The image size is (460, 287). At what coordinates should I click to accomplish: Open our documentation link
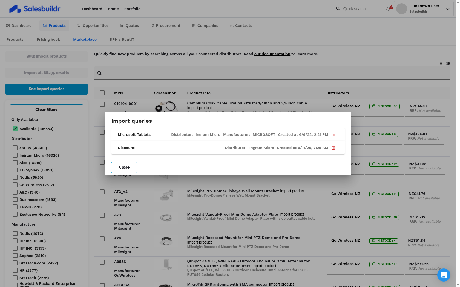click(272, 54)
